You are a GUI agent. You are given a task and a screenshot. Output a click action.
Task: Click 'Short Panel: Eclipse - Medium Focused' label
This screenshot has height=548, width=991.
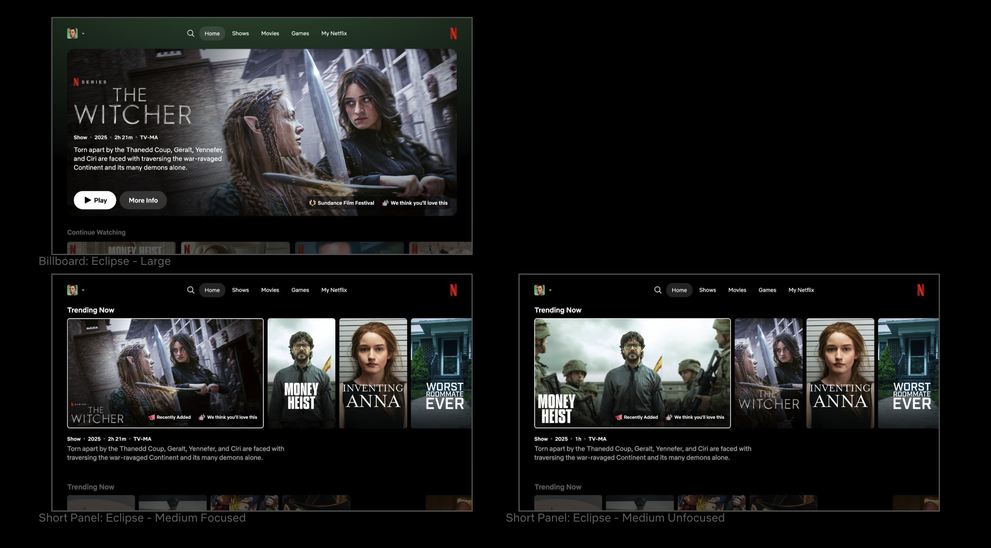(142, 518)
